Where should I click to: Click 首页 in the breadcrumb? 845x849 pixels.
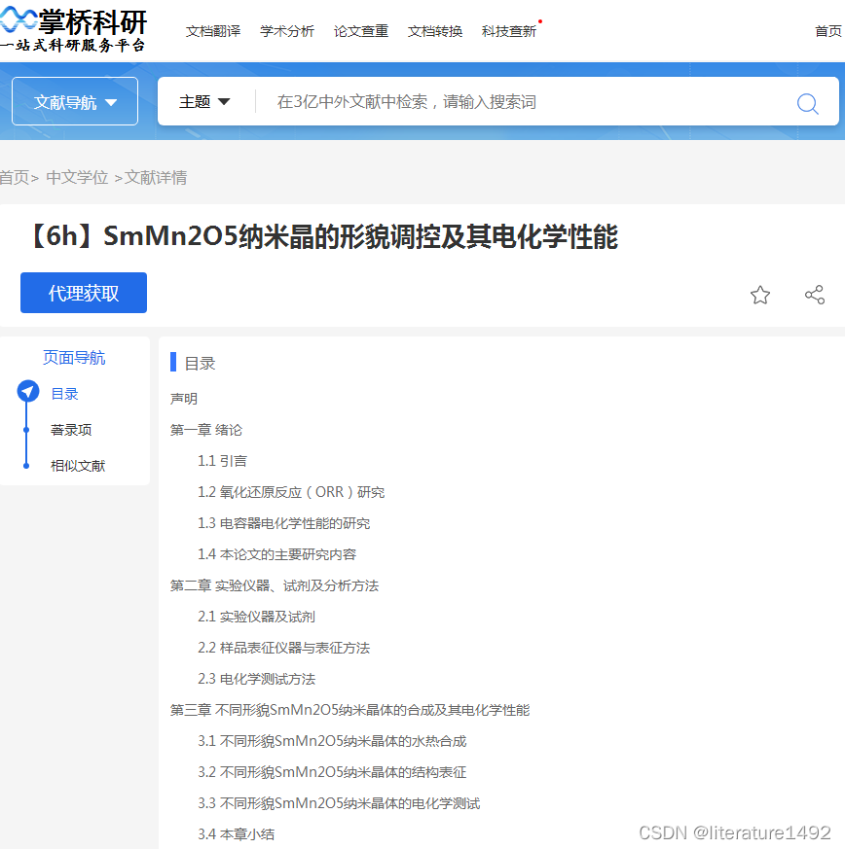click(x=15, y=177)
